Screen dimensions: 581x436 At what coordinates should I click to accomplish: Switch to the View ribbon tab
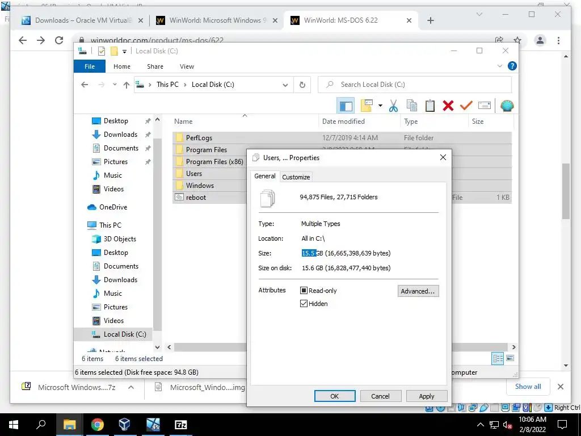point(187,66)
